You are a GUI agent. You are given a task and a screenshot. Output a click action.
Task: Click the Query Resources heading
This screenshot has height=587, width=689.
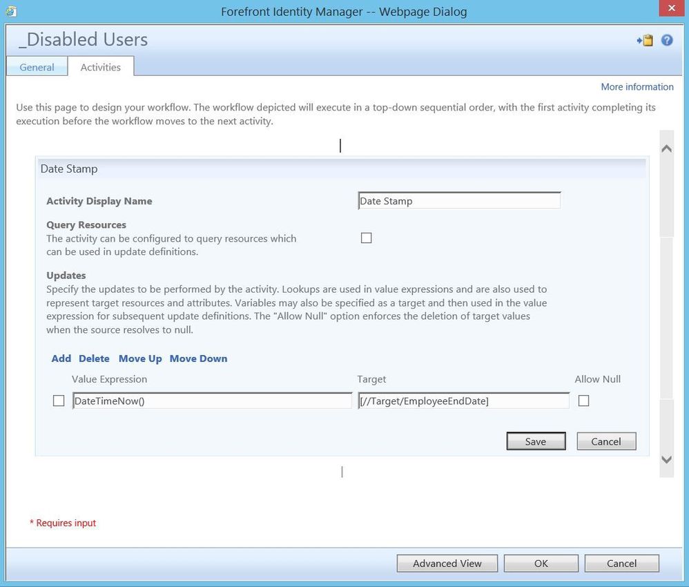pyautogui.click(x=86, y=224)
